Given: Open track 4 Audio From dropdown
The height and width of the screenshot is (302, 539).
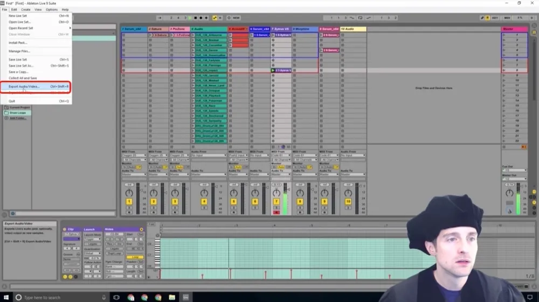Looking at the screenshot, I should 209,156.
